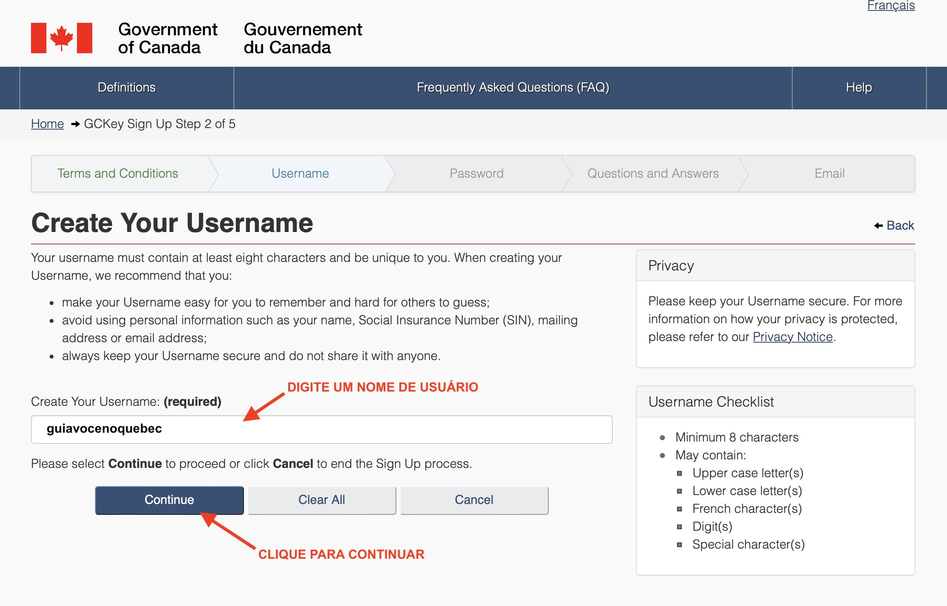Click the Clear All button
947x606 pixels.
[x=321, y=500]
